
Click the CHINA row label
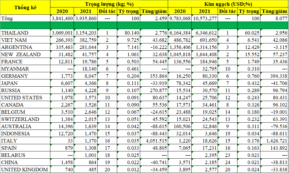tap(25, 162)
